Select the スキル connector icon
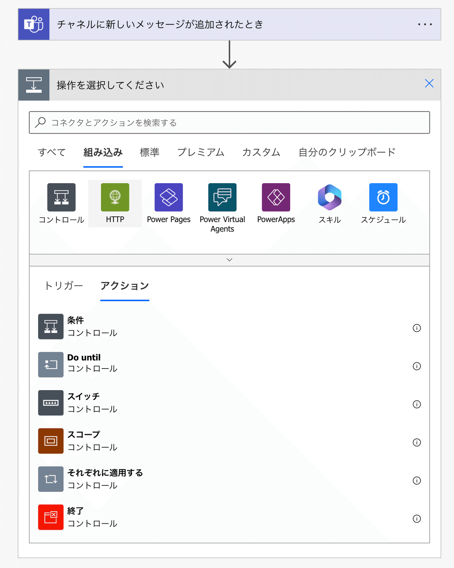This screenshot has width=454, height=568. pos(330,197)
